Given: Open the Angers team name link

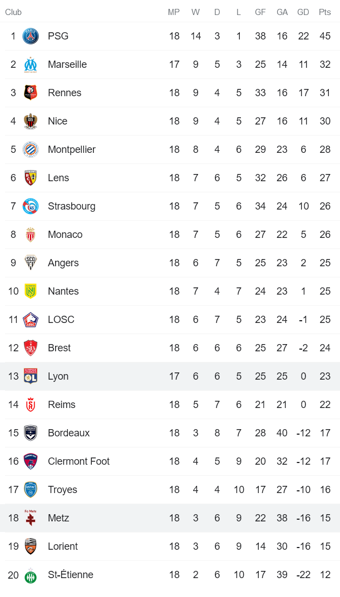Looking at the screenshot, I should click(x=63, y=263).
